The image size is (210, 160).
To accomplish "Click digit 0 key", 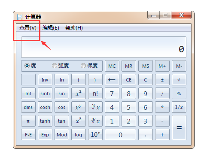I will click(120, 135).
